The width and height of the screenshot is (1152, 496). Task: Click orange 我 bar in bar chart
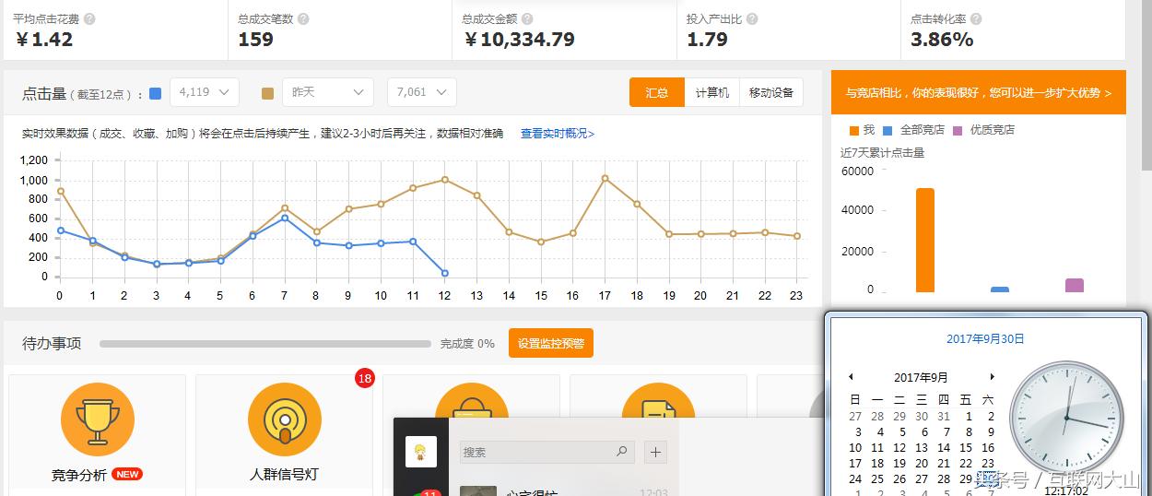925,241
